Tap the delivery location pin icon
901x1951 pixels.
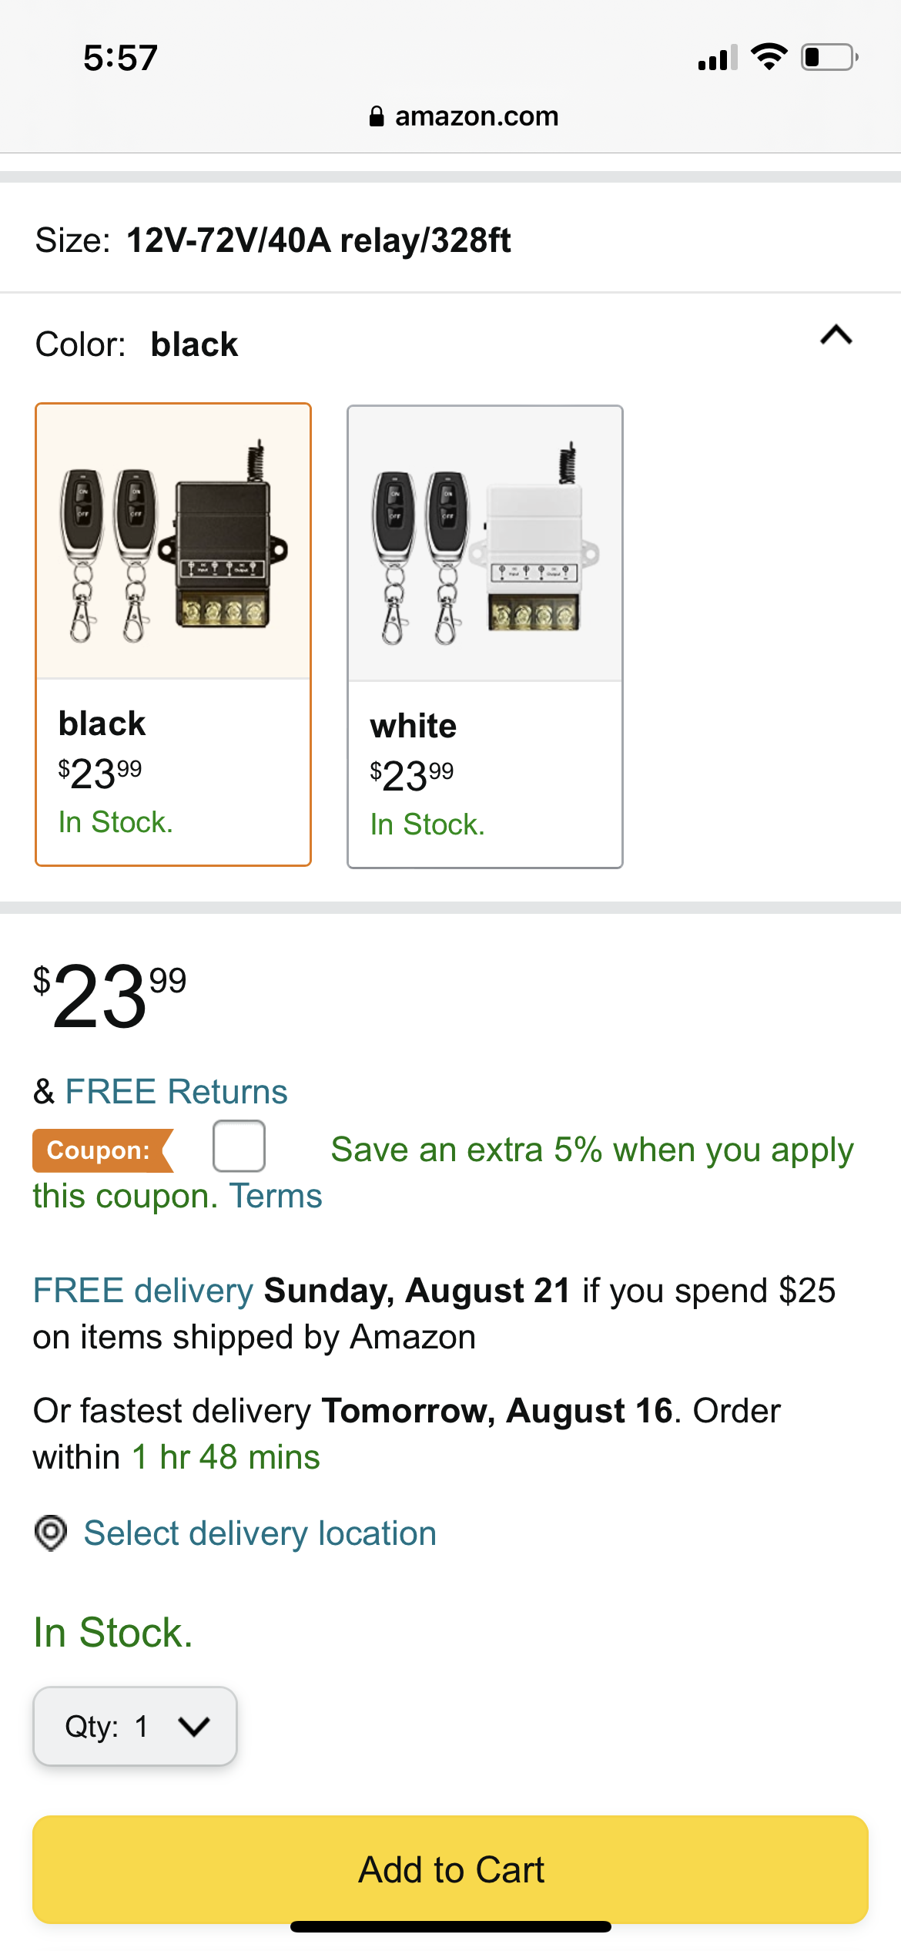51,1533
